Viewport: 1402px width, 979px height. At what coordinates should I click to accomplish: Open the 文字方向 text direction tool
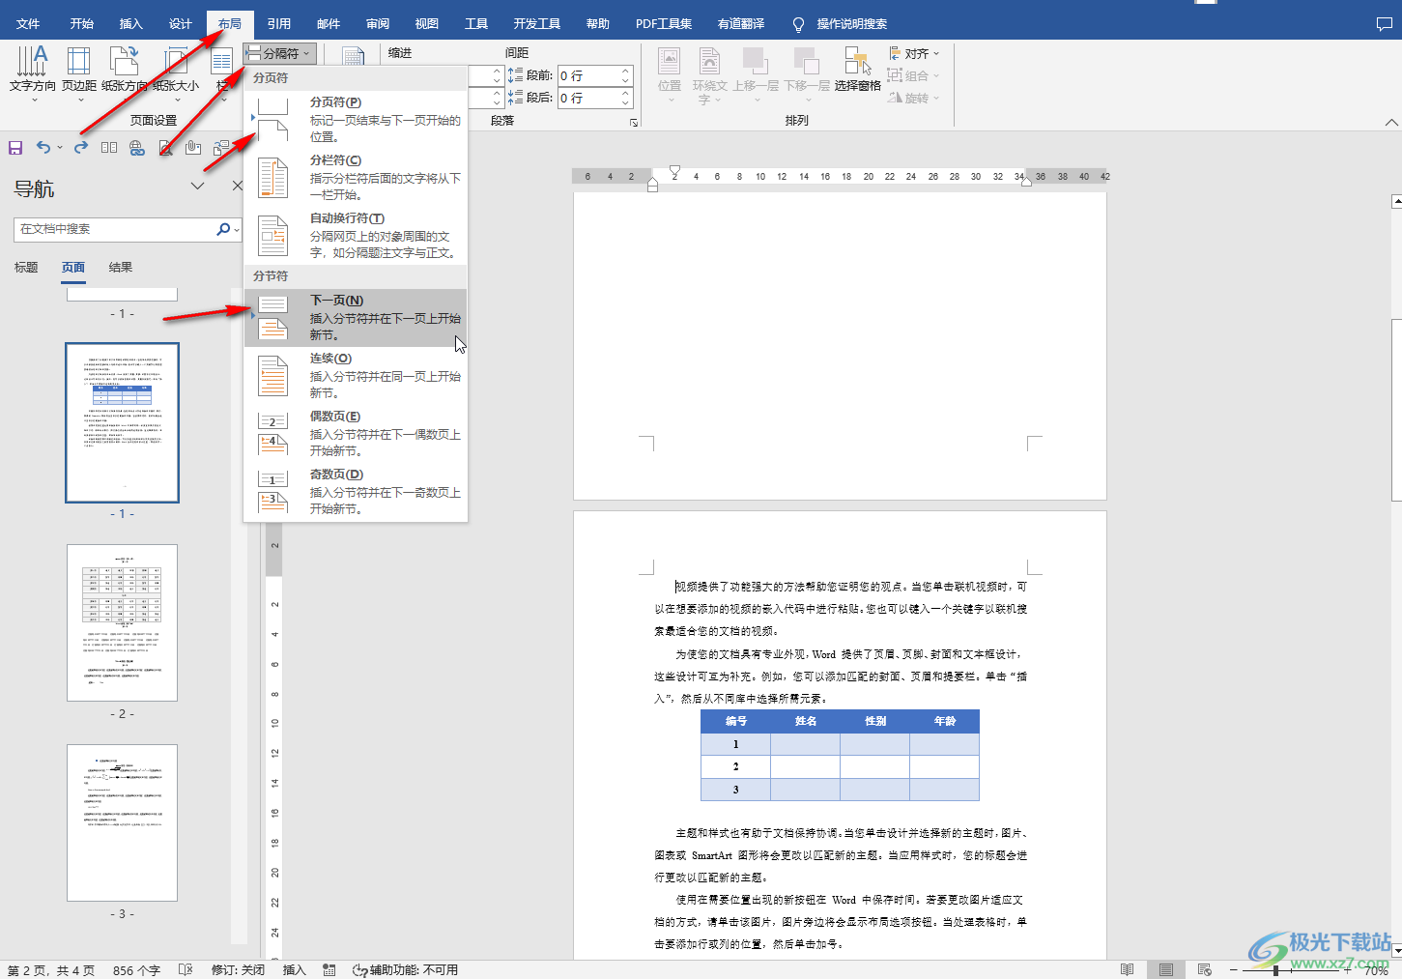(32, 73)
